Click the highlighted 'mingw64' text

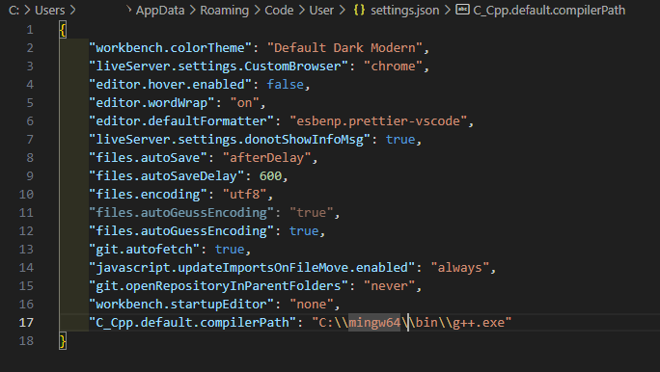374,323
